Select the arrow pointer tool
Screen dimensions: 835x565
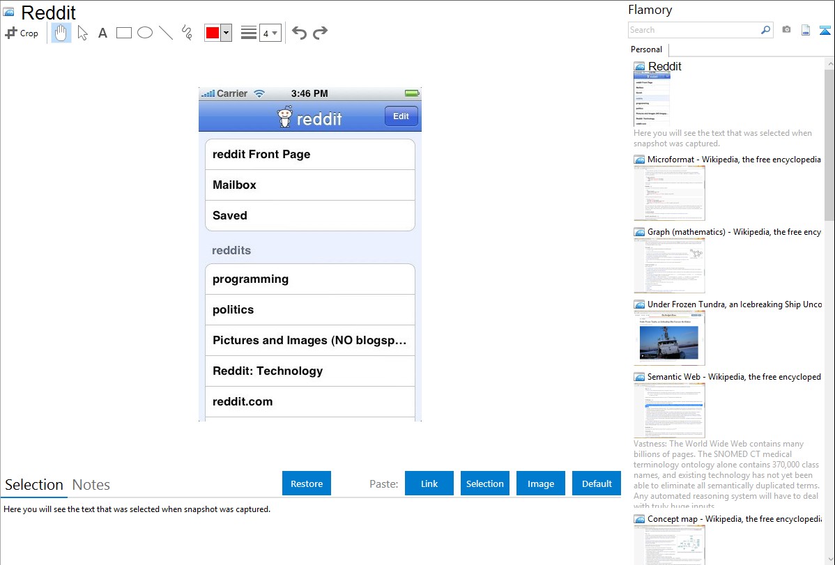[82, 33]
